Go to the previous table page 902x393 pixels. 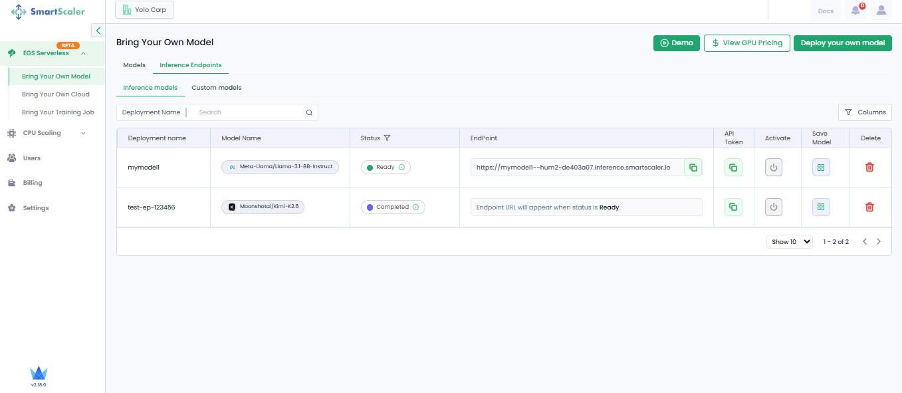coord(865,242)
